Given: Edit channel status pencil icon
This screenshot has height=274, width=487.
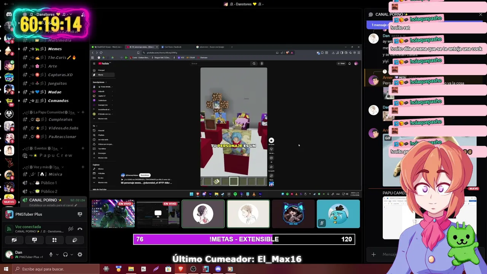Looking at the screenshot, I should tap(75, 205).
